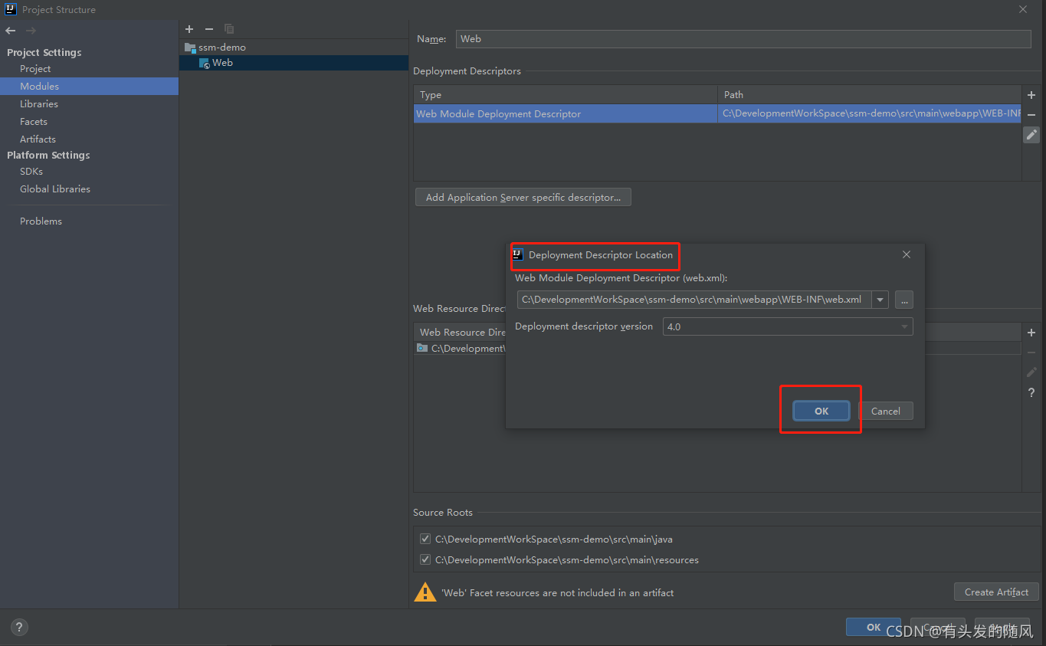
Task: Click OK in Deployment Descriptor dialog
Action: 821,412
